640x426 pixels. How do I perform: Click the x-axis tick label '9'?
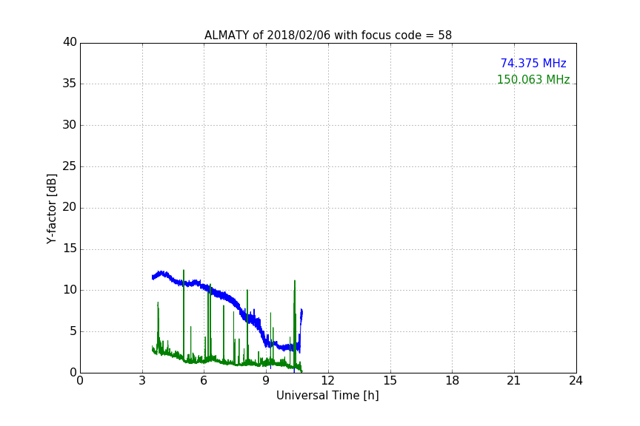(266, 381)
